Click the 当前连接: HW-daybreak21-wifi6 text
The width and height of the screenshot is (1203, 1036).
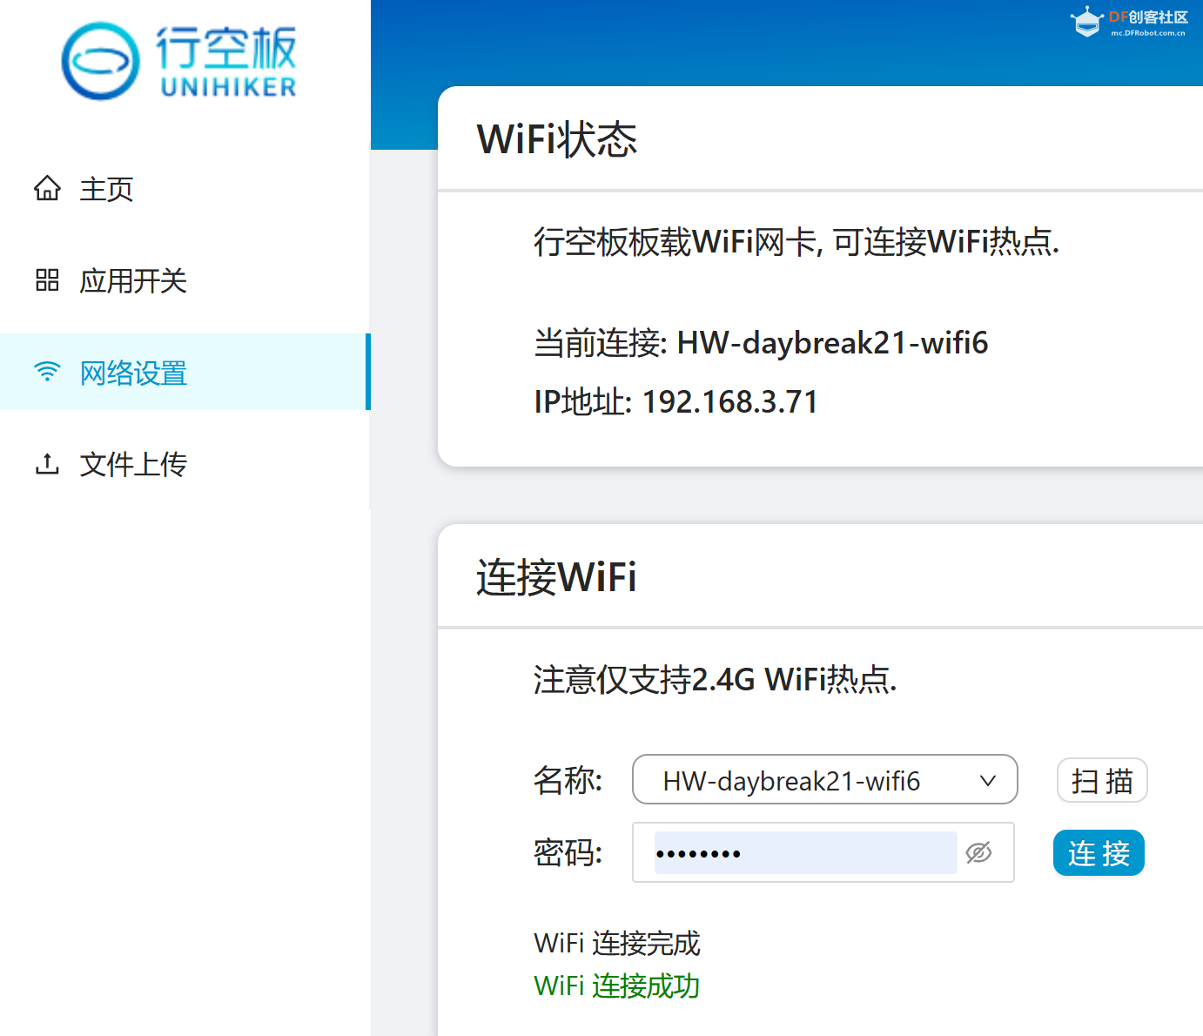pos(761,343)
